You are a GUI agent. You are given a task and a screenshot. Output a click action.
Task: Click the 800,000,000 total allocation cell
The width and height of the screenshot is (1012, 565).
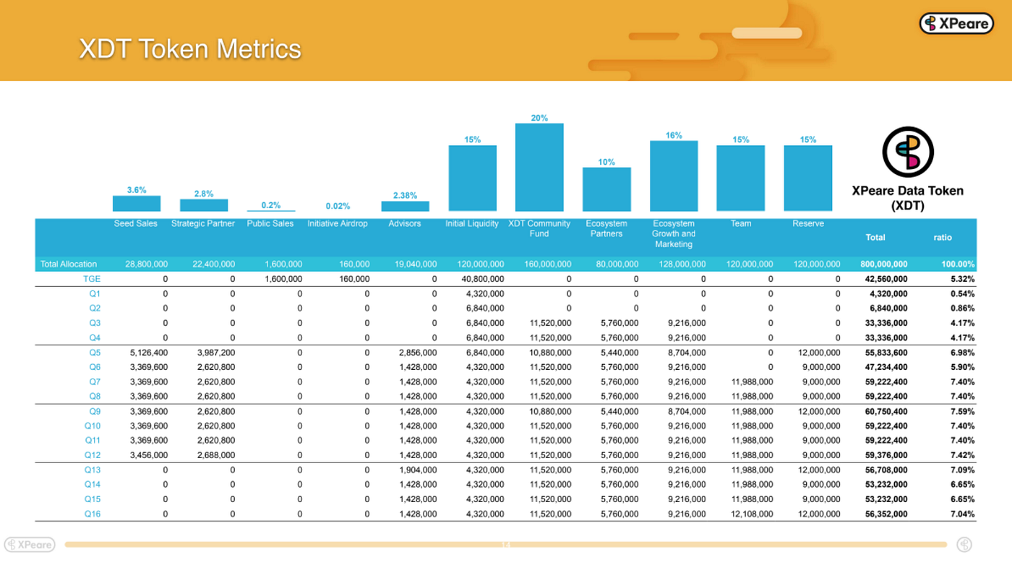click(884, 264)
